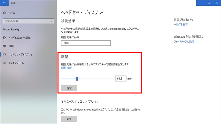Click the 調整 section heading
The image size is (221, 124).
tap(65, 57)
